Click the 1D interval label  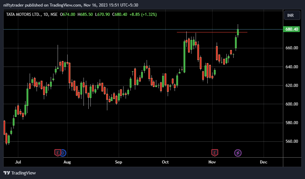click(46, 14)
